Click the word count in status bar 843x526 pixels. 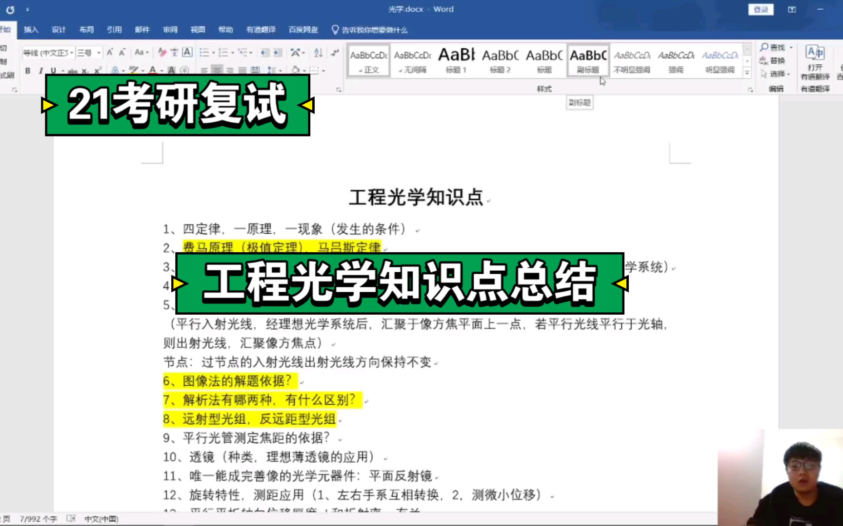[38, 519]
